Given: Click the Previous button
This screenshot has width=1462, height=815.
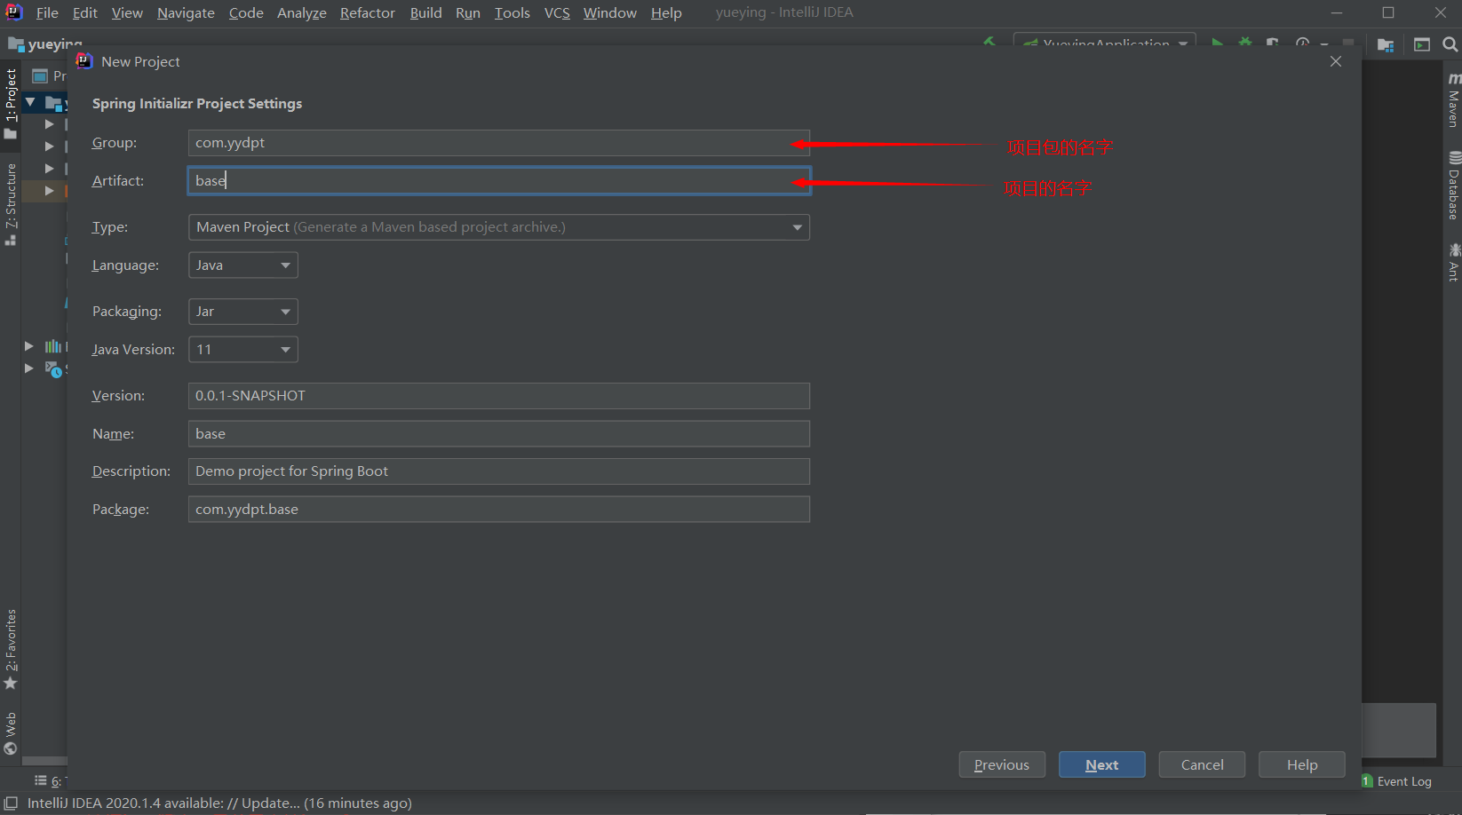Looking at the screenshot, I should 1002,764.
